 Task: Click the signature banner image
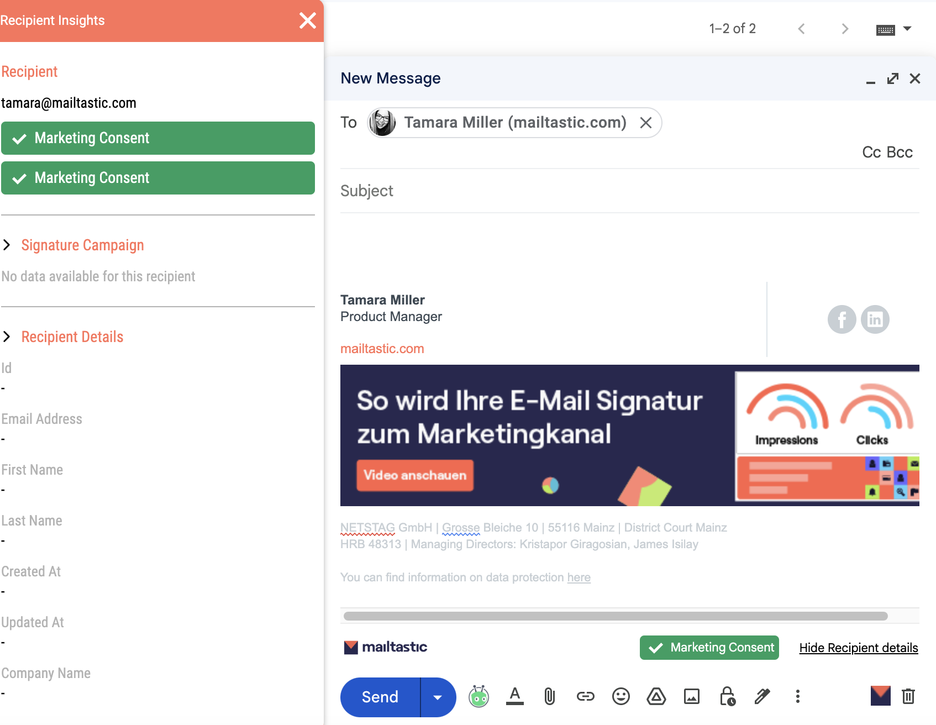(x=630, y=435)
